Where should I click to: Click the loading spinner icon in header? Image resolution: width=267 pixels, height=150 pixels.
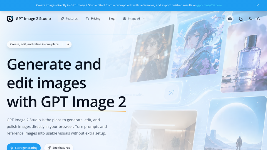[x=258, y=19]
